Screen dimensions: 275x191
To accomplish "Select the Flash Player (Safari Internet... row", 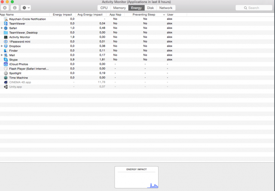I will (137, 69).
